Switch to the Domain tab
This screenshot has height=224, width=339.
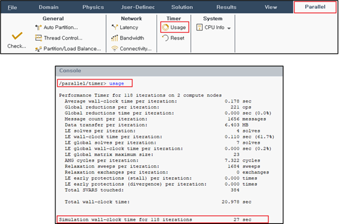pyautogui.click(x=49, y=7)
